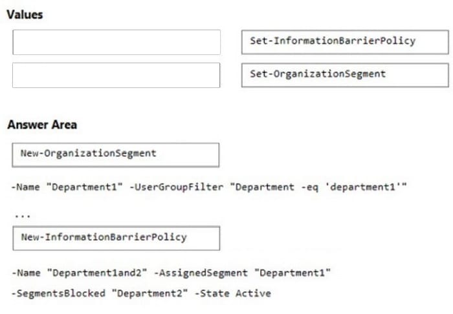
Task: Click the Answer Area heading
Action: click(x=42, y=125)
